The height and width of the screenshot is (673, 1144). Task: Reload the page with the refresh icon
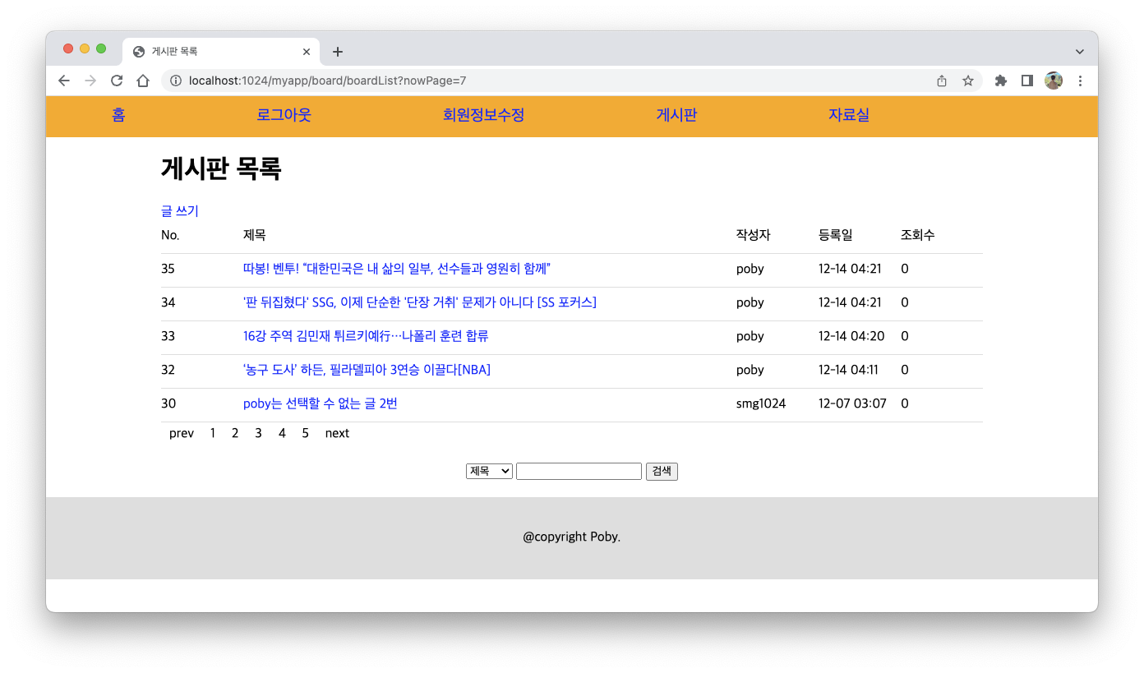coord(117,81)
